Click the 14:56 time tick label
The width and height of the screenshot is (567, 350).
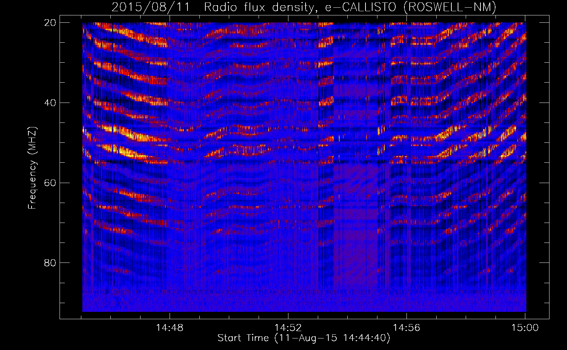[407, 328]
